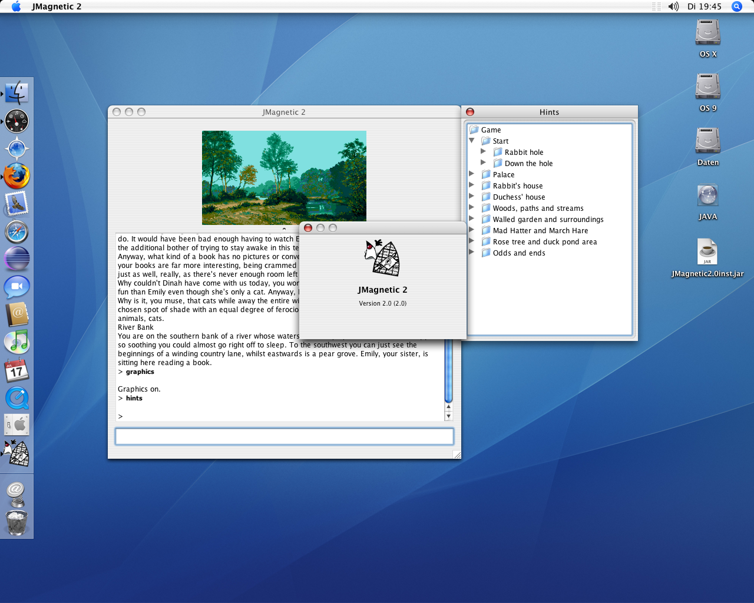Launch Firefox from the Dock

16,176
